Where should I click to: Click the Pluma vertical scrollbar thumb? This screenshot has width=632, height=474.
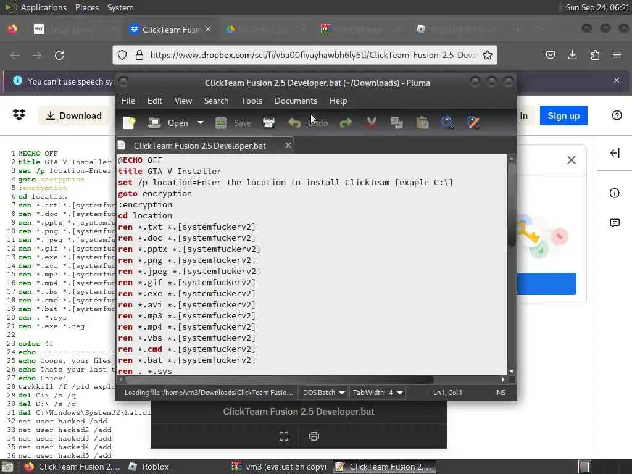(x=512, y=204)
